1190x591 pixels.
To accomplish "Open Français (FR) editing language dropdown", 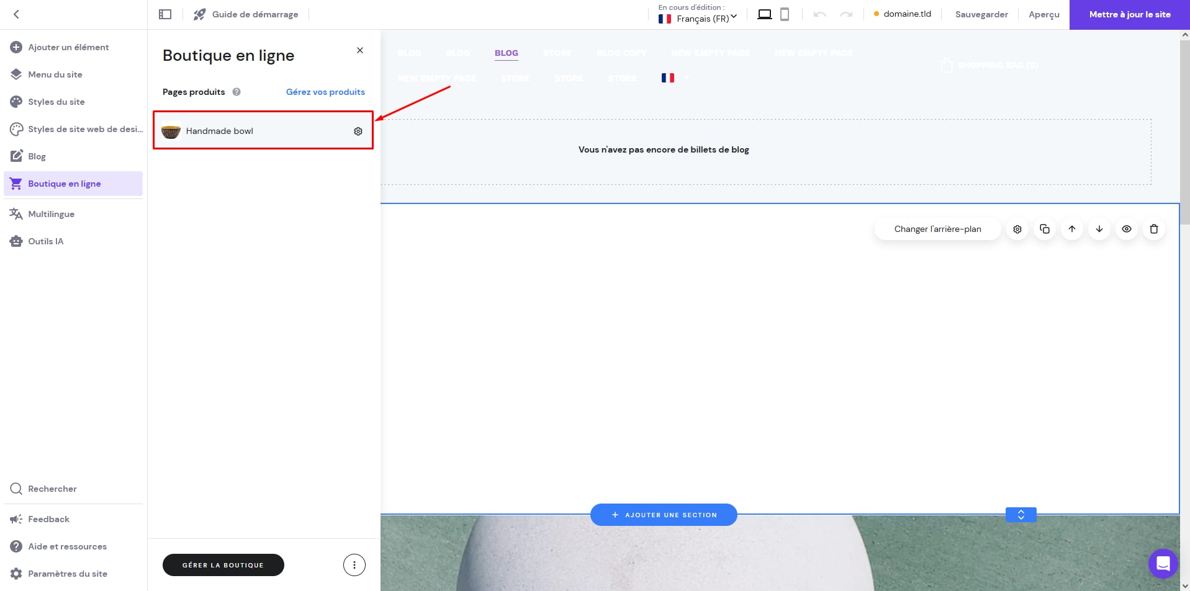I will click(x=698, y=19).
